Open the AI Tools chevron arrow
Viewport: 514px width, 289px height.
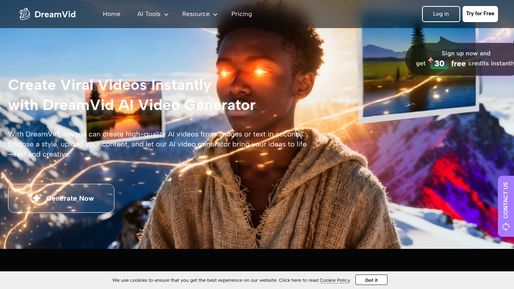(166, 14)
